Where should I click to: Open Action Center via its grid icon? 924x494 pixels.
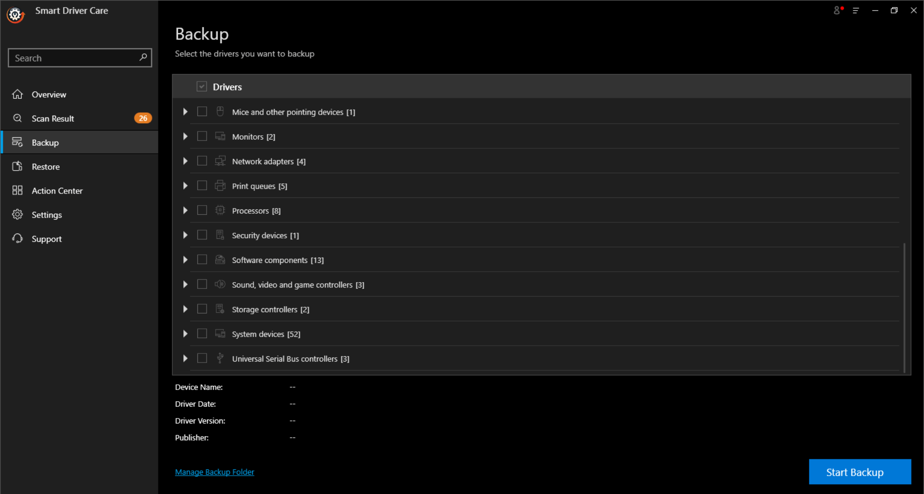coord(17,190)
